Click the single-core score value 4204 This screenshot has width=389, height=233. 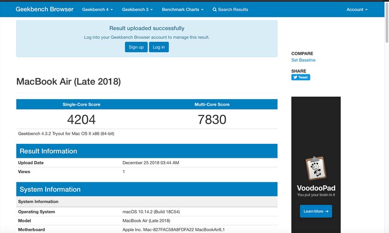tap(81, 119)
